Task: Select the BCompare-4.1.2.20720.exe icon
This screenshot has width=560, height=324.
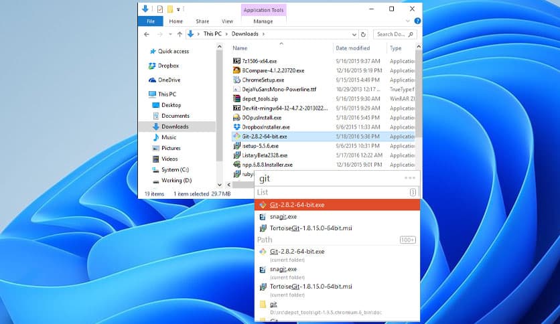Action: [236, 70]
